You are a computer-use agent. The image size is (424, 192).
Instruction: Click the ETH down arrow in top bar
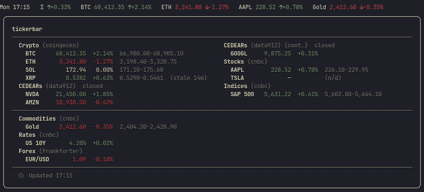[x=207, y=7]
